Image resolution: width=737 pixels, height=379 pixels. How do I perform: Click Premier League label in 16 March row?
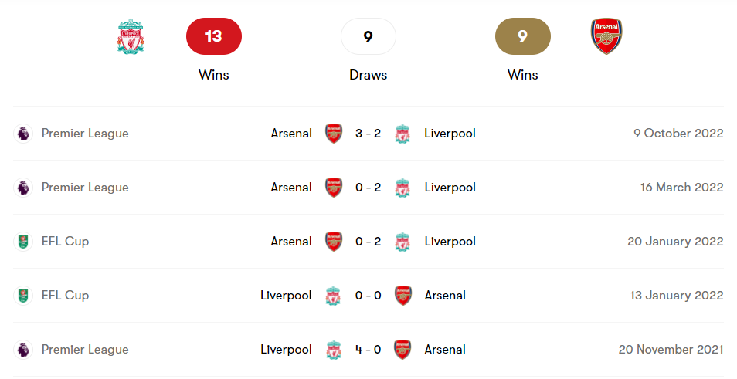[85, 188]
